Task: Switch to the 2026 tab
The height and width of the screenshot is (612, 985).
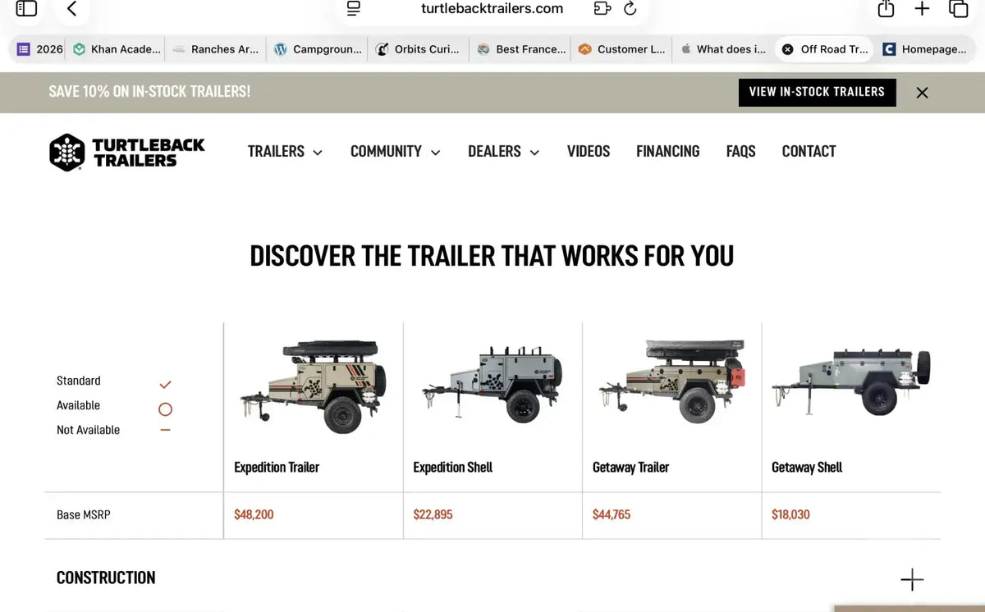Action: [x=40, y=49]
